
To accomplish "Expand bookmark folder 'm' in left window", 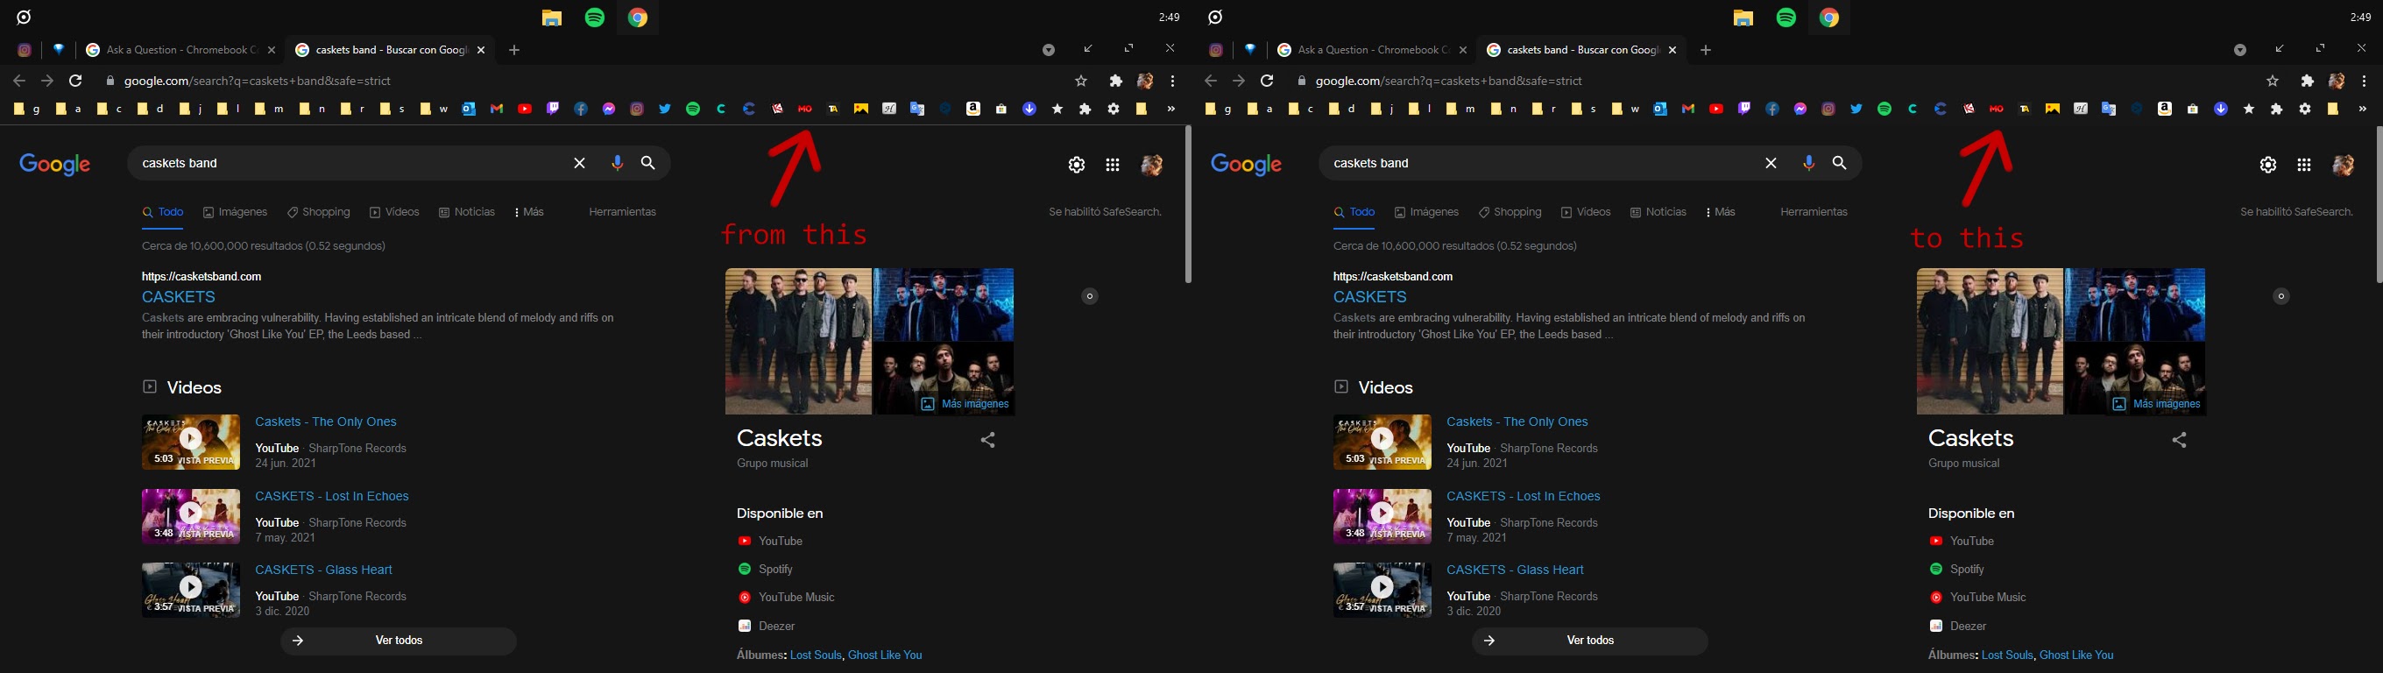I will [x=270, y=110].
